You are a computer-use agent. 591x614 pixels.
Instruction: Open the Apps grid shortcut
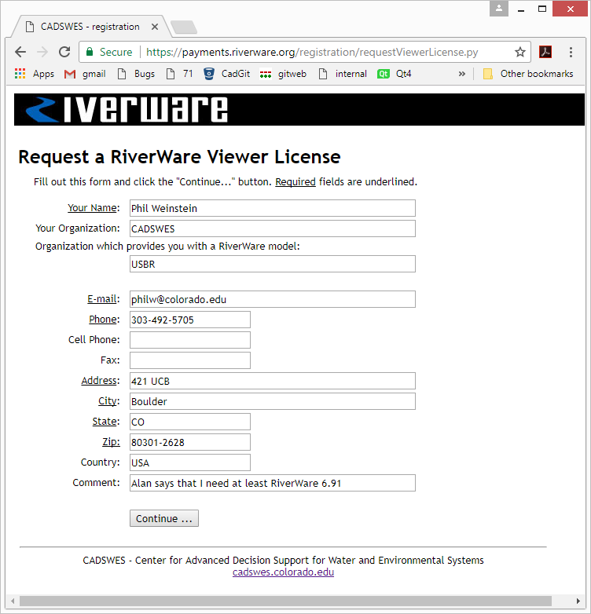tap(35, 74)
